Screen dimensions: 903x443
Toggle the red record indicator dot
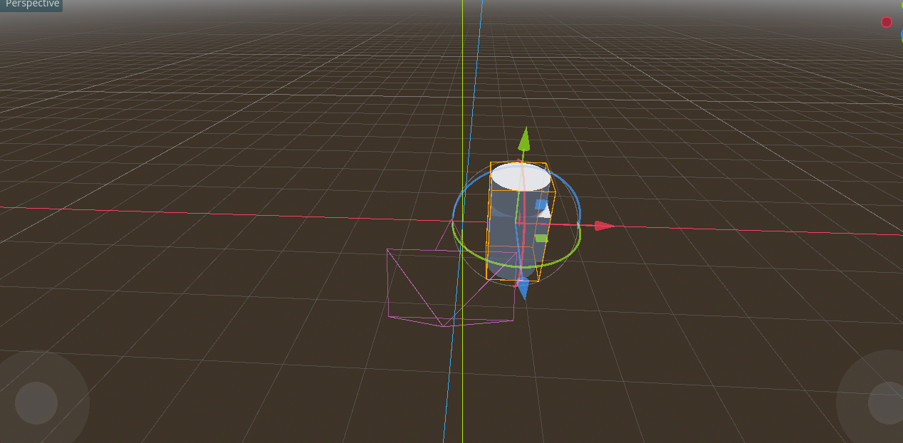886,22
